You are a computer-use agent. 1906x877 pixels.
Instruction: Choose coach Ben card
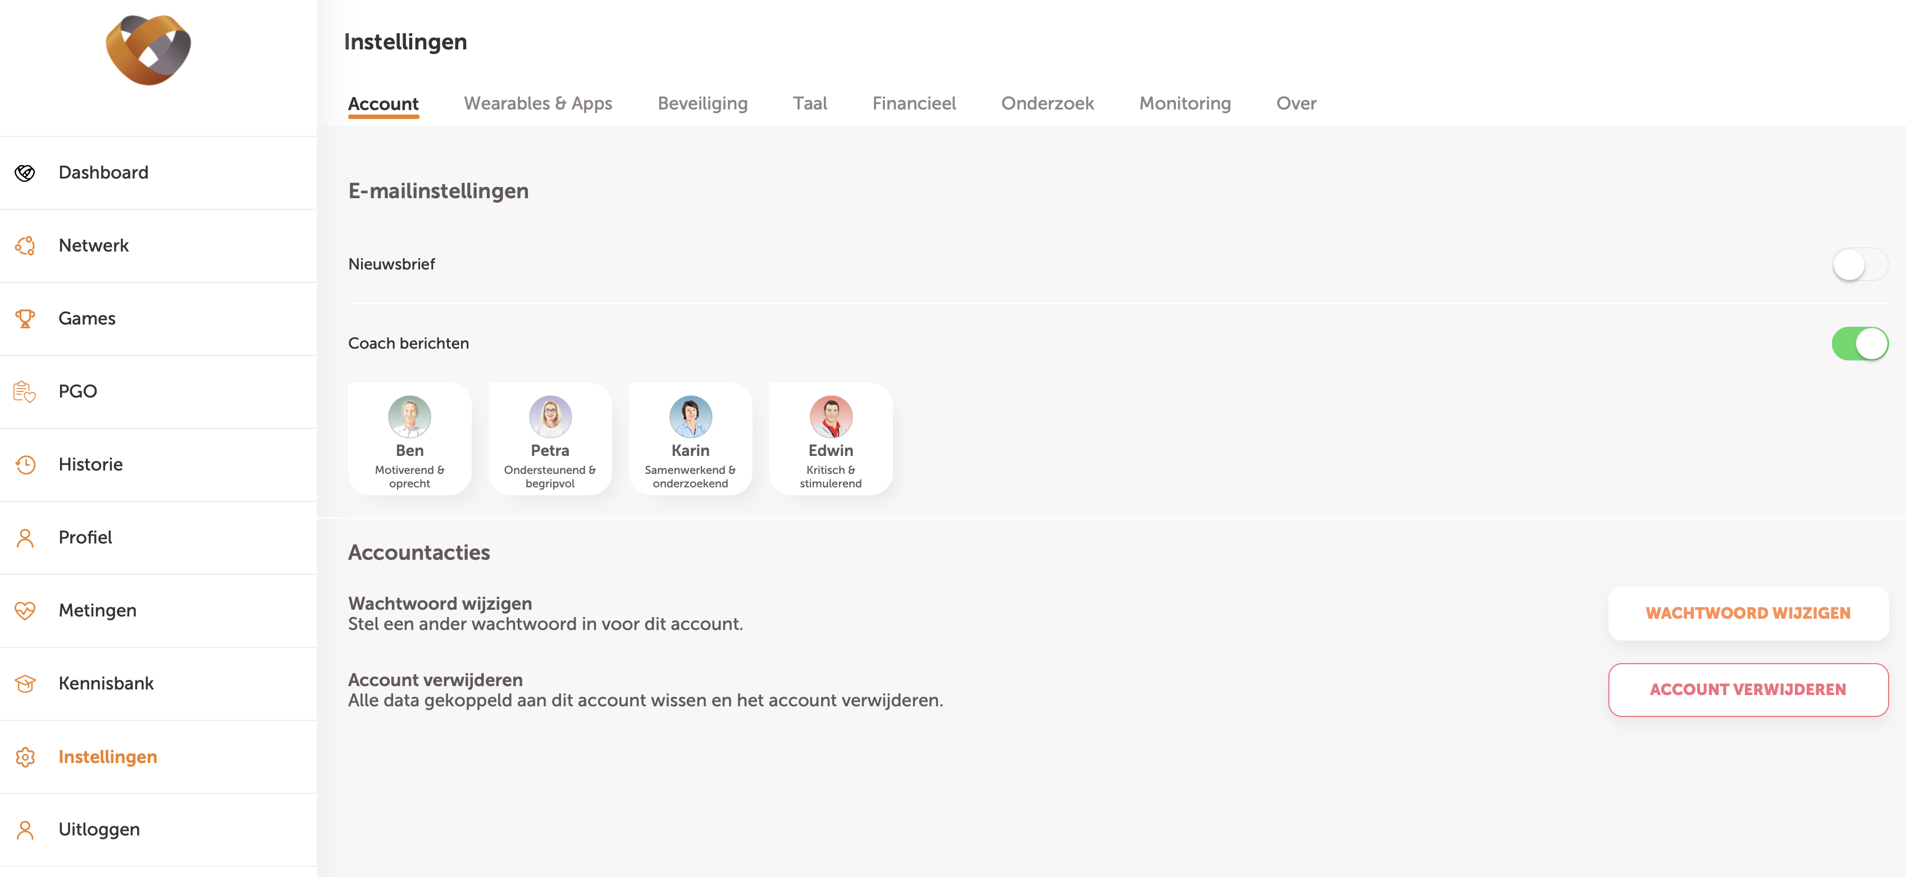pyautogui.click(x=409, y=440)
